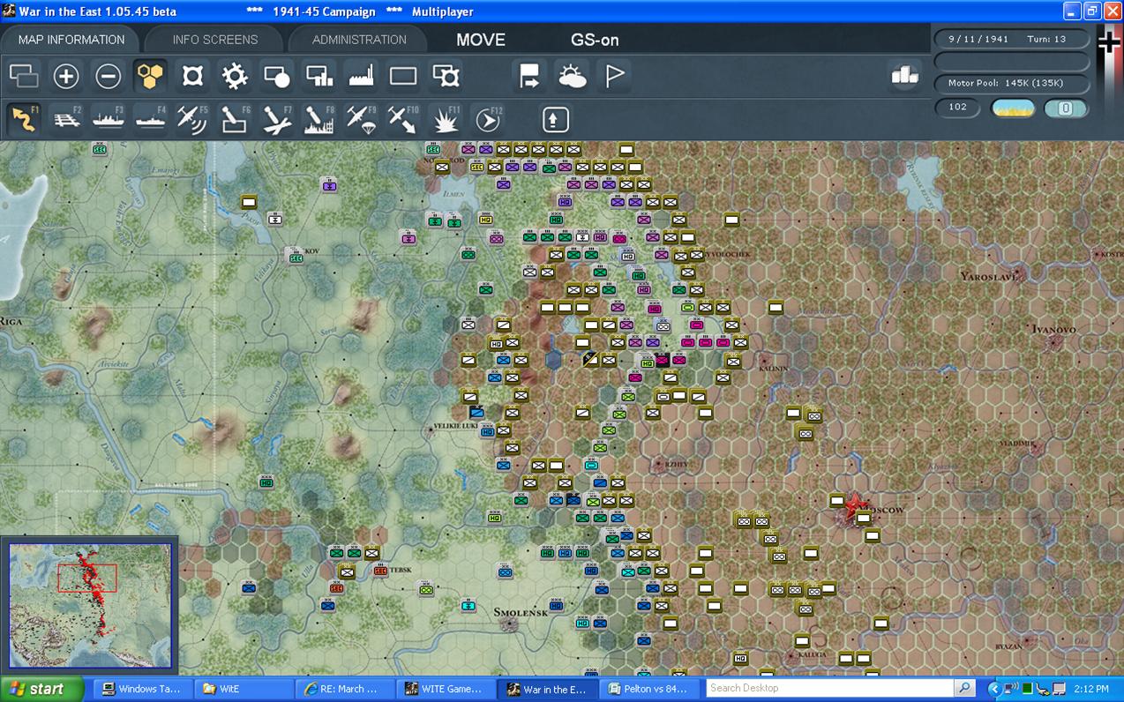Click the MAP INFORMATION tab
Screen dimensions: 1124x702
click(x=71, y=40)
